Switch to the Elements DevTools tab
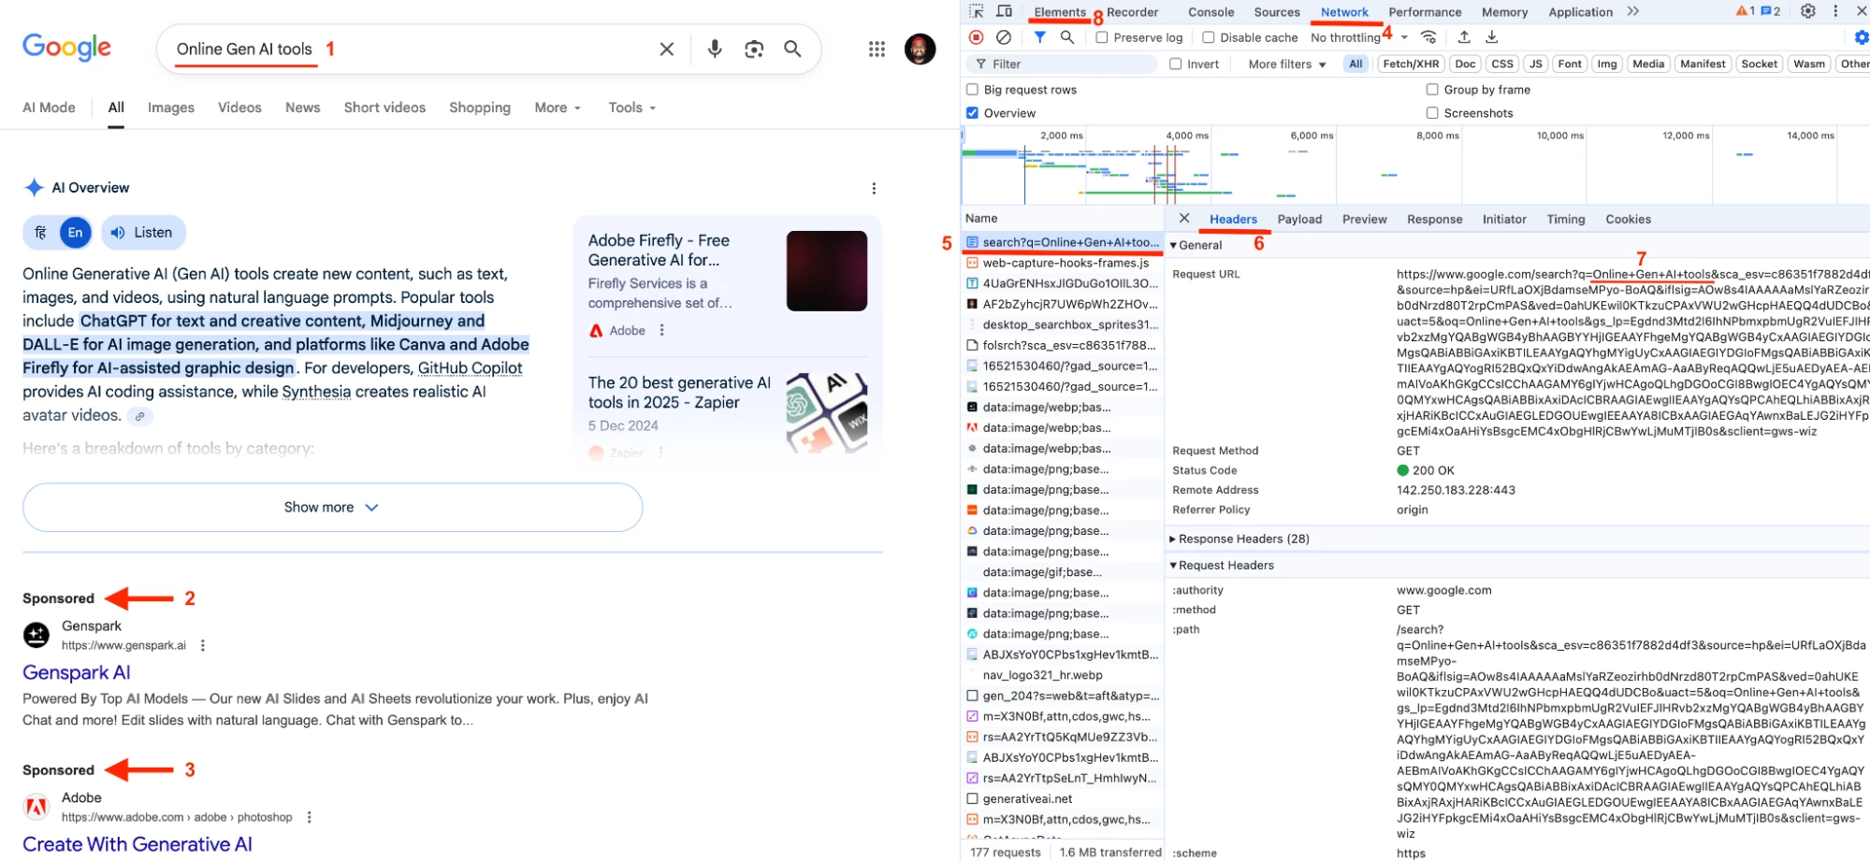 [1060, 12]
